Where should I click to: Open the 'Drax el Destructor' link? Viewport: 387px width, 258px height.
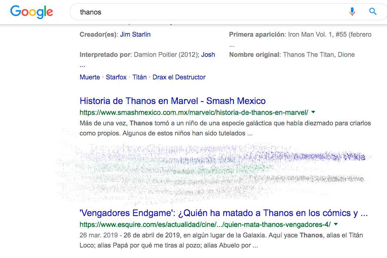179,77
